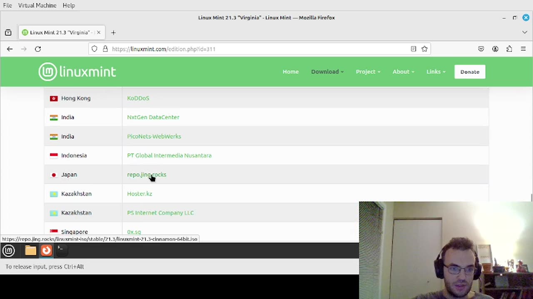Viewport: 533px width, 299px height.
Task: Open the extensions puzzle icon
Action: click(509, 49)
